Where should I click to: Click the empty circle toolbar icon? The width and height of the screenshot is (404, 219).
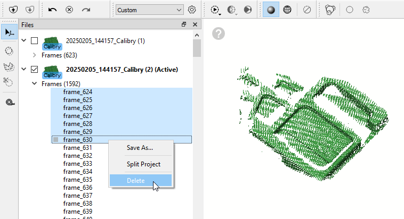pyautogui.click(x=350, y=10)
